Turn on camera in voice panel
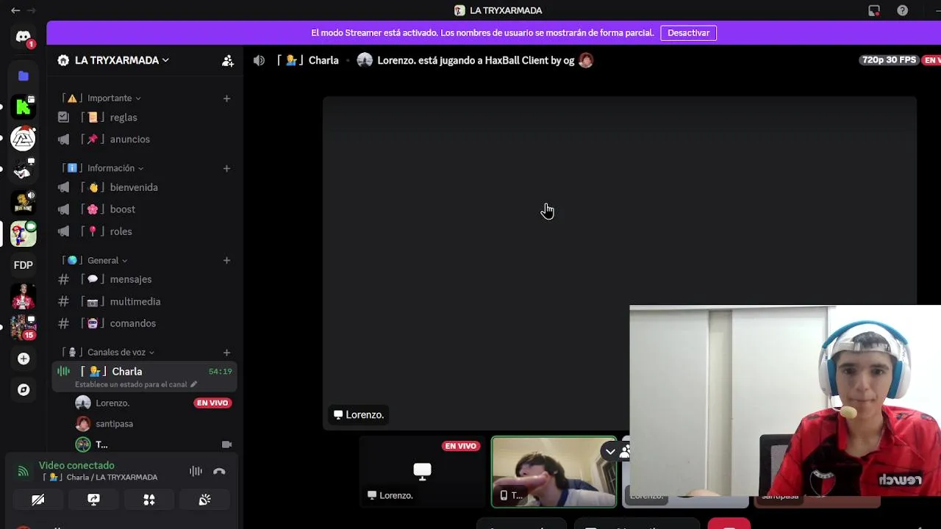Screen dimensions: 941x529 click(37, 500)
